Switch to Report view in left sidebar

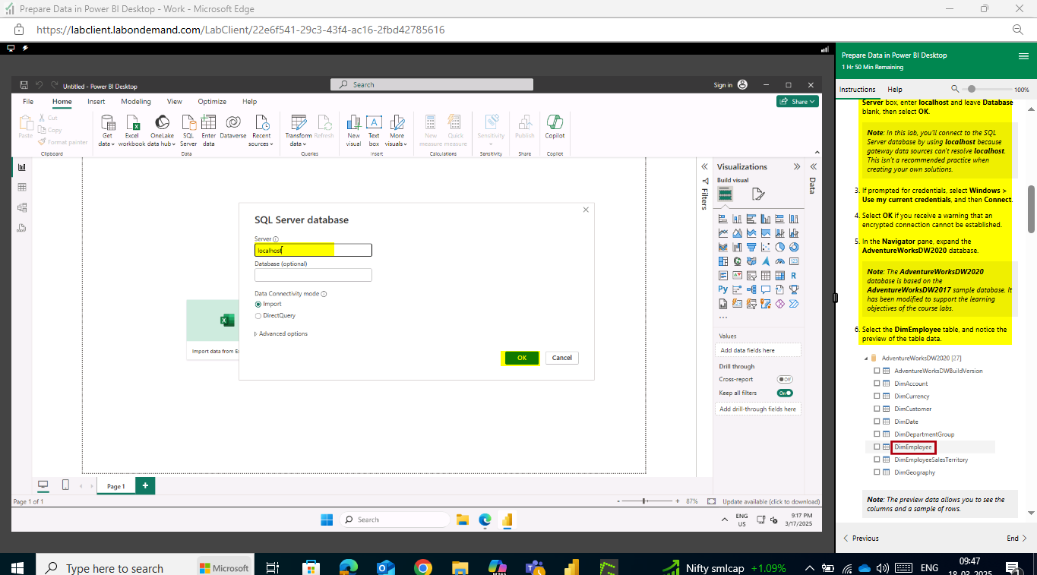21,167
